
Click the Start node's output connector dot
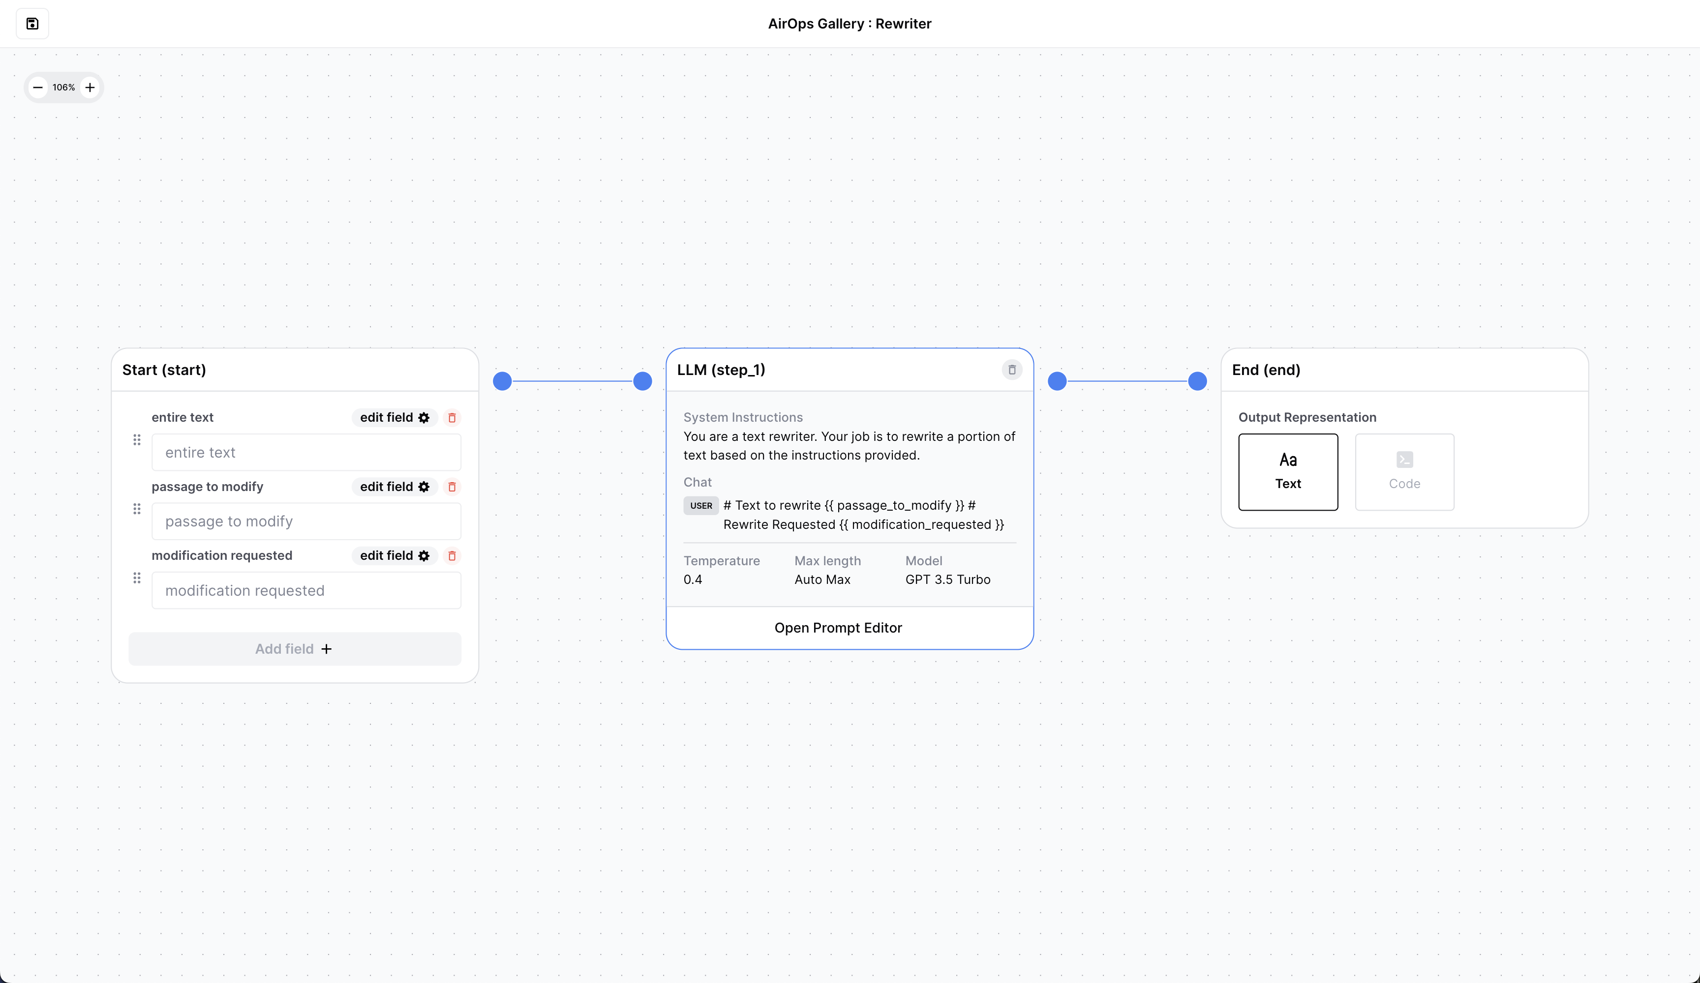pos(503,381)
